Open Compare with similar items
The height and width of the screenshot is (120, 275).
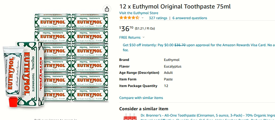[x=141, y=98]
